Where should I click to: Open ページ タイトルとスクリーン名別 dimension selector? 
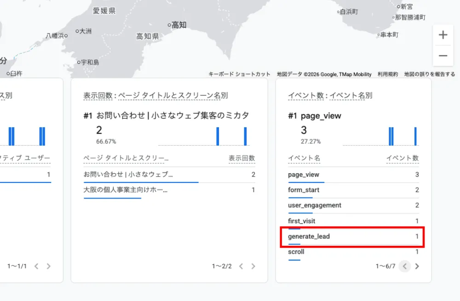tap(173, 96)
